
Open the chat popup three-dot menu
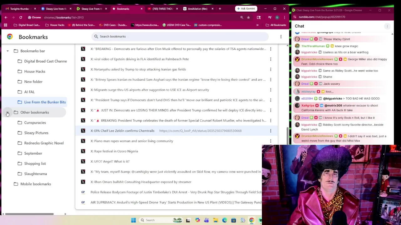[387, 26]
